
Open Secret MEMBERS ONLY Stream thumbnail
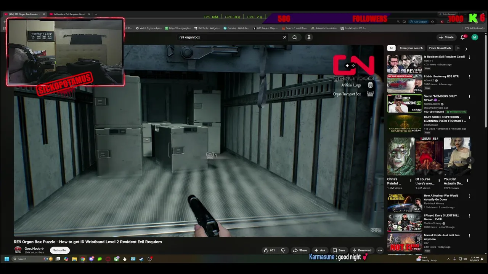[x=405, y=104]
